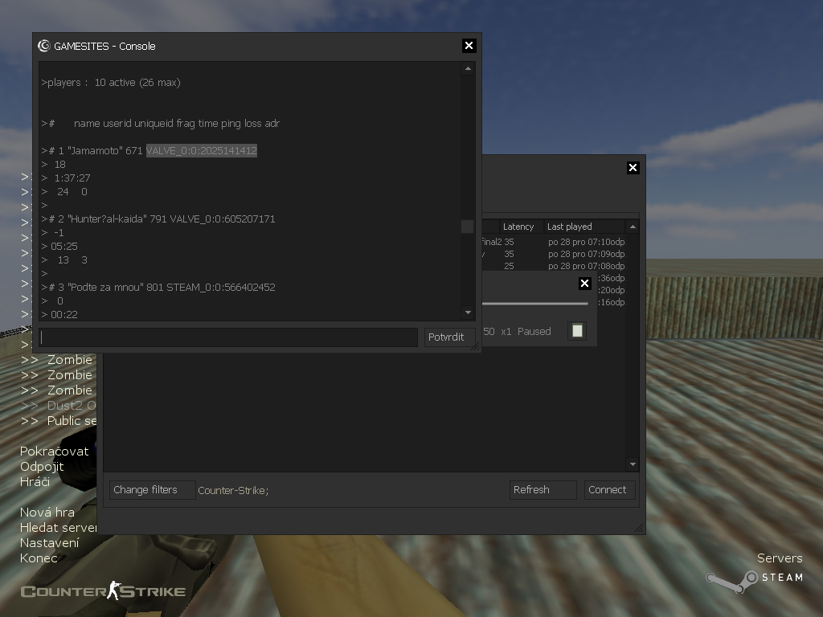Close the server browser window
This screenshot has height=617, width=823.
[633, 167]
